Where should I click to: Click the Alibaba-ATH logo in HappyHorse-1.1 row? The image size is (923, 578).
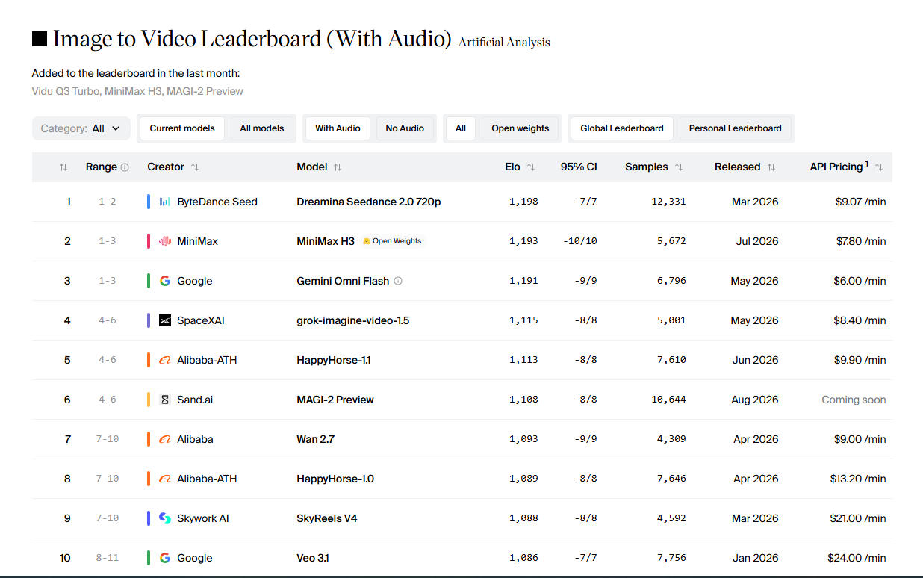coord(165,360)
